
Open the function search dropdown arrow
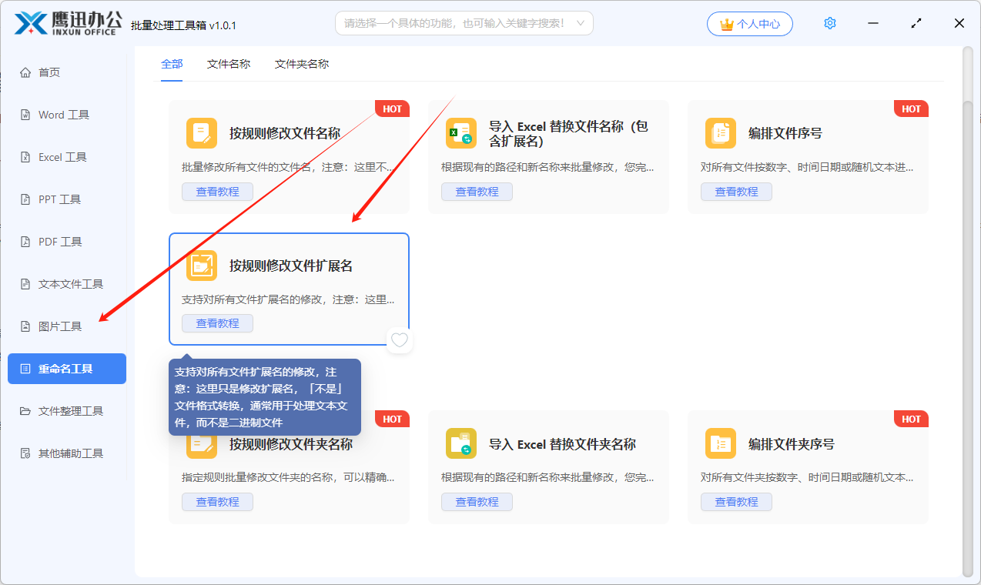click(581, 23)
